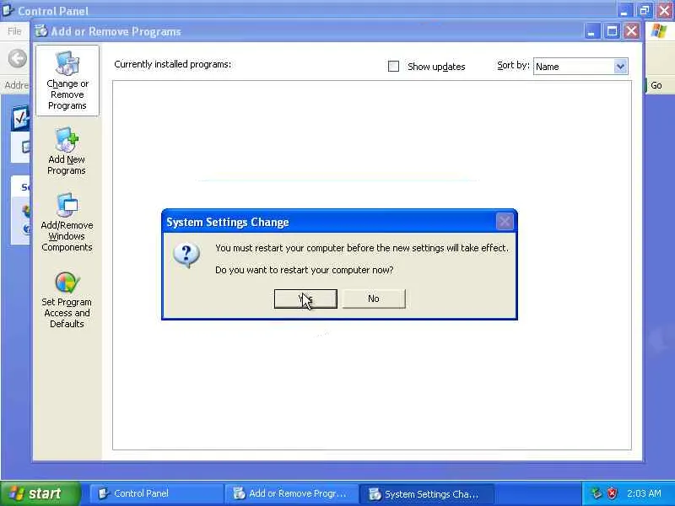This screenshot has width=675, height=506.
Task: Select Change or Remove Programs
Action: (67, 81)
